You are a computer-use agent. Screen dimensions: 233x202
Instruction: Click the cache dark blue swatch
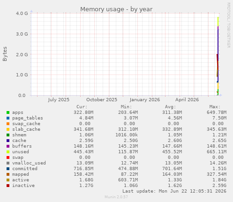(x=8, y=141)
